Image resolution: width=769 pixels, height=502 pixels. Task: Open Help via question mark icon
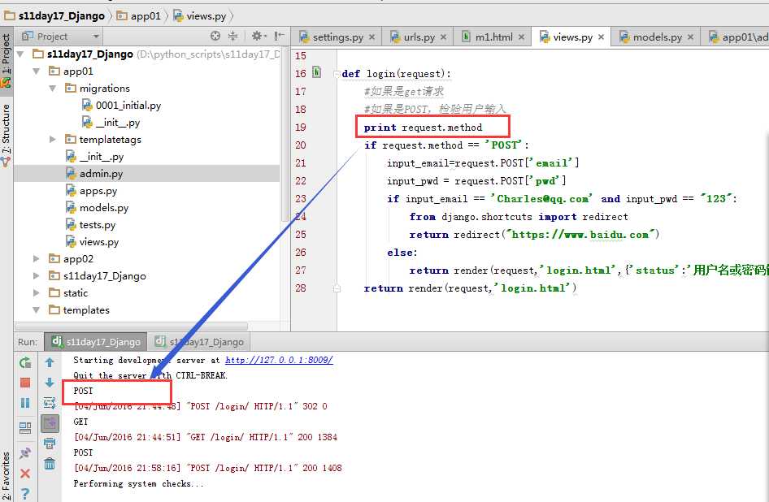[x=25, y=493]
